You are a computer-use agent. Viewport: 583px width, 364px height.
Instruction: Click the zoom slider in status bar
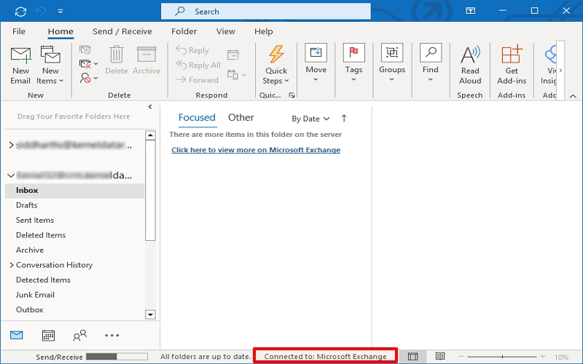(x=501, y=357)
